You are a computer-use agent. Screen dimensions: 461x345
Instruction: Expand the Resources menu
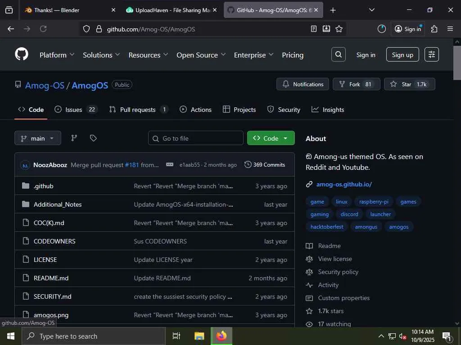tap(148, 55)
